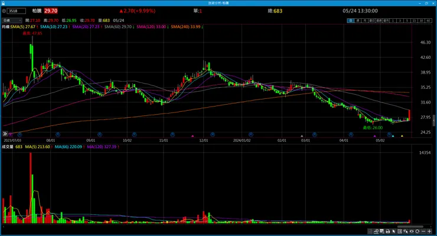Open the 日線 period dropdown
This screenshot has height=236, width=437.
coord(12,21)
